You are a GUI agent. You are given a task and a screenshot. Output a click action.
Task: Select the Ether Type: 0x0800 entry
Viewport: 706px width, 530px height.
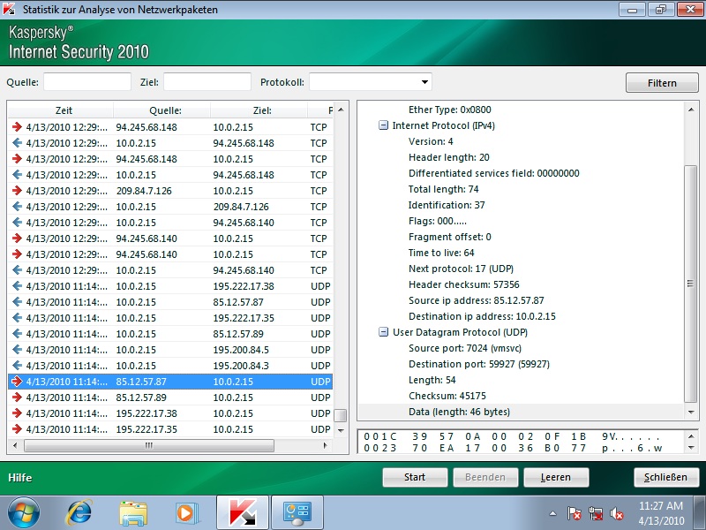point(449,110)
